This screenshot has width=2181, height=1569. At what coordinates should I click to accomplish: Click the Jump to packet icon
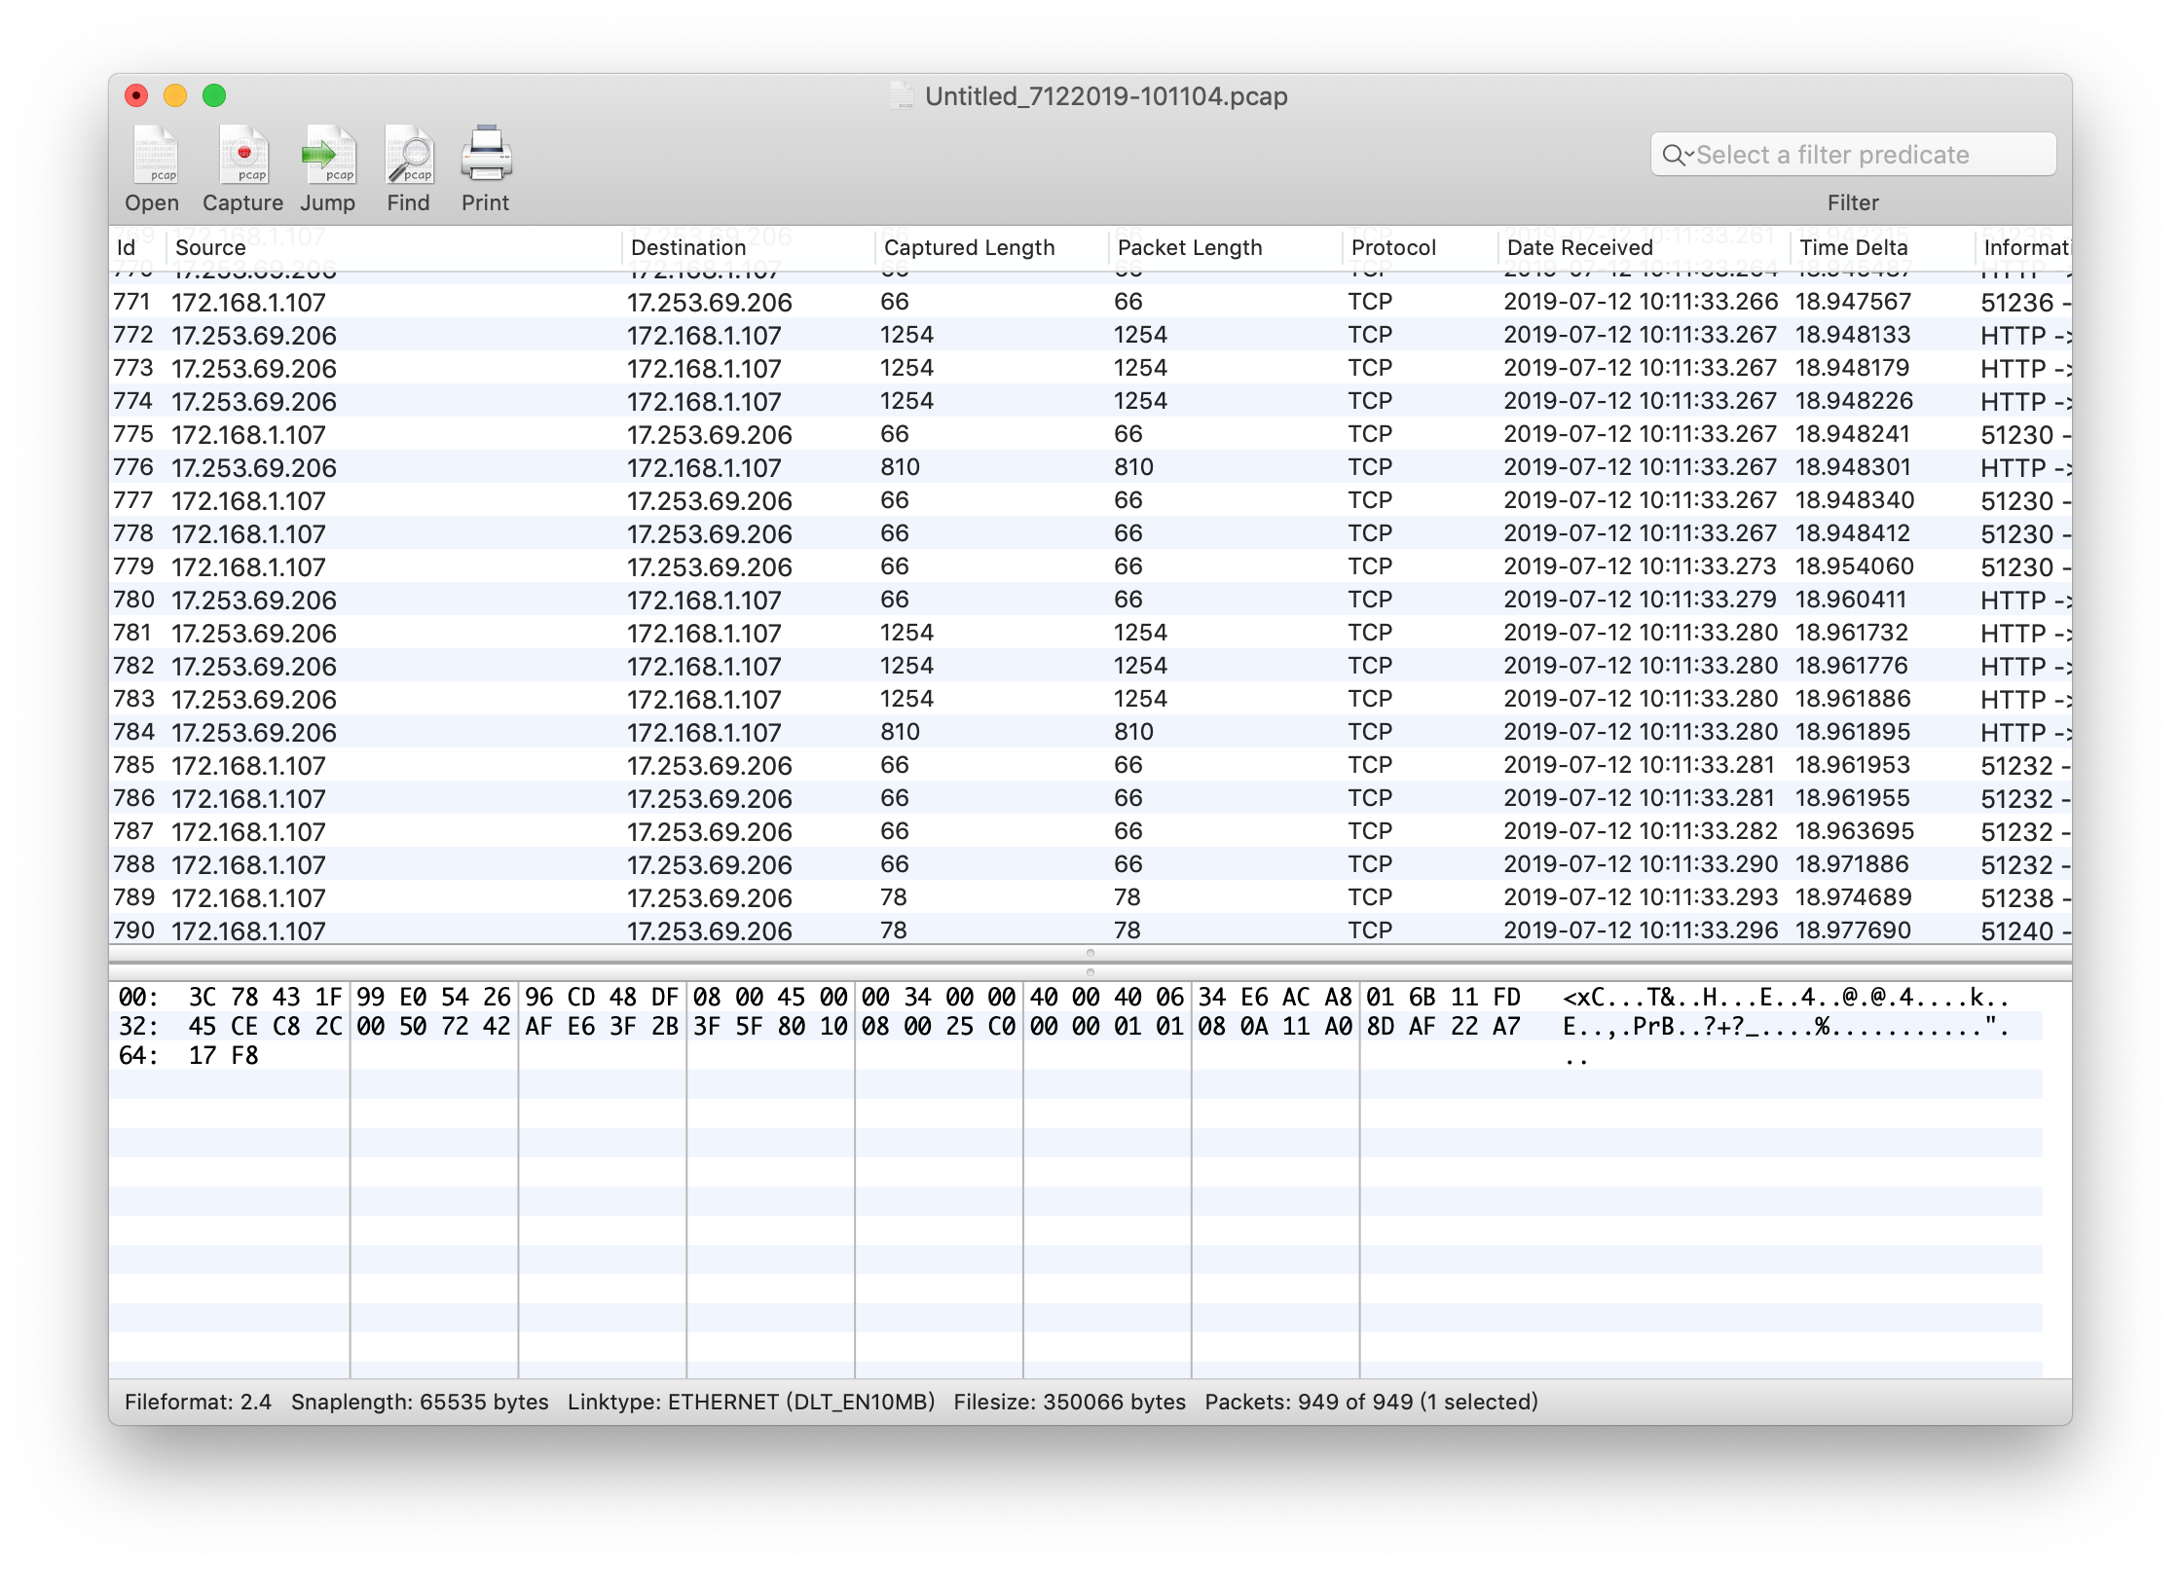328,156
